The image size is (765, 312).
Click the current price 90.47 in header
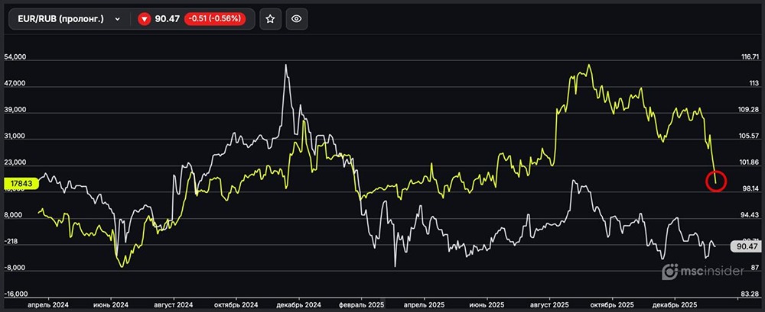coord(168,19)
